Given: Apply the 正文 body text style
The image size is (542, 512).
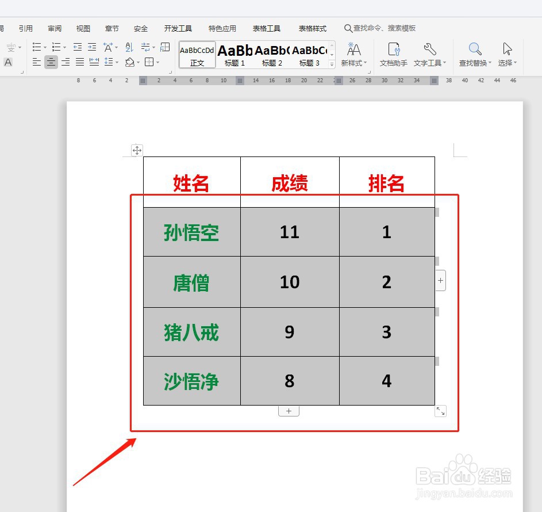Looking at the screenshot, I should coord(197,55).
